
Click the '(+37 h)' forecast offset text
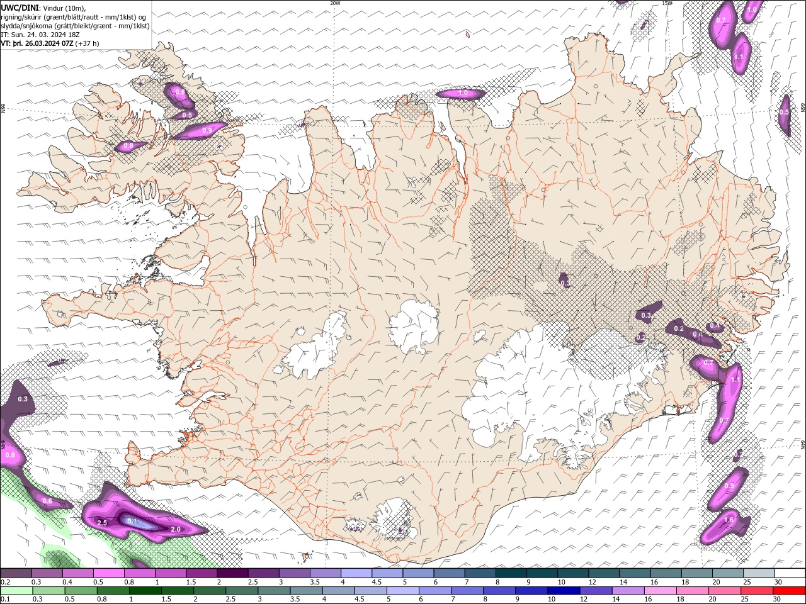(87, 43)
